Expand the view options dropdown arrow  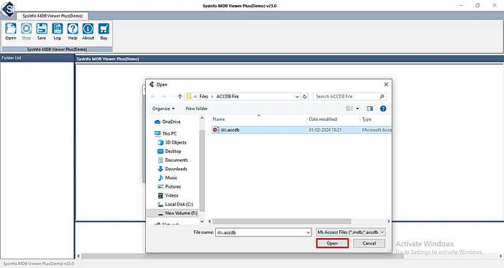pyautogui.click(x=357, y=109)
